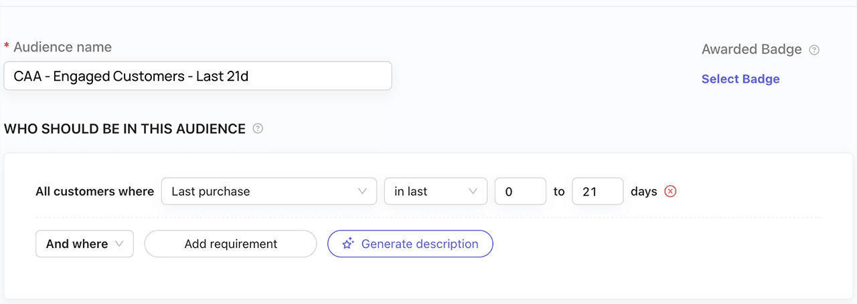Focus the Audience name text field
This screenshot has width=857, height=304.
coord(198,76)
